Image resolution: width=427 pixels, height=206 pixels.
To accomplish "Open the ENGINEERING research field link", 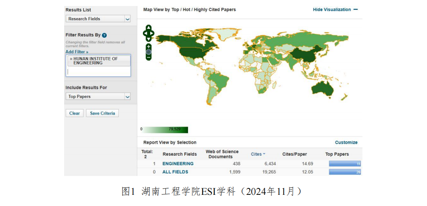I will (178, 164).
